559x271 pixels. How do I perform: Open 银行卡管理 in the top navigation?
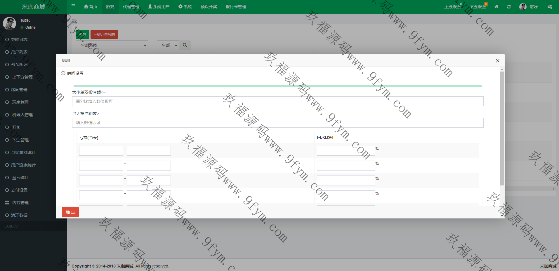[236, 7]
